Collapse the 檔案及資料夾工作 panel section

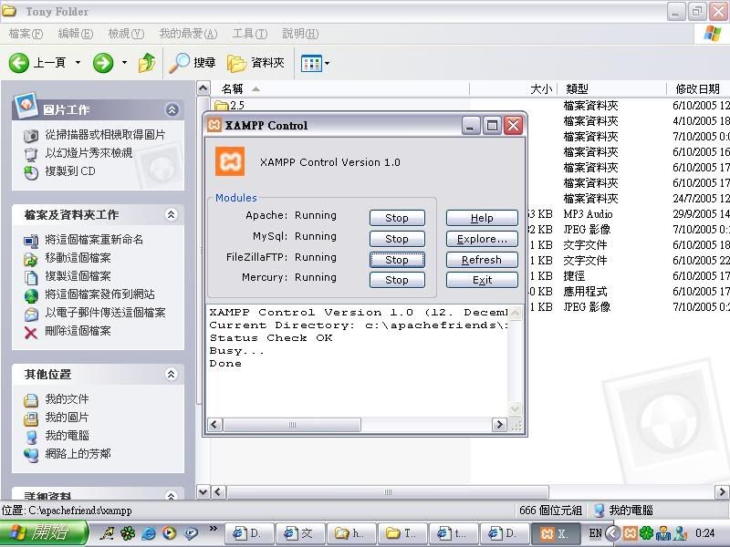pos(172,215)
